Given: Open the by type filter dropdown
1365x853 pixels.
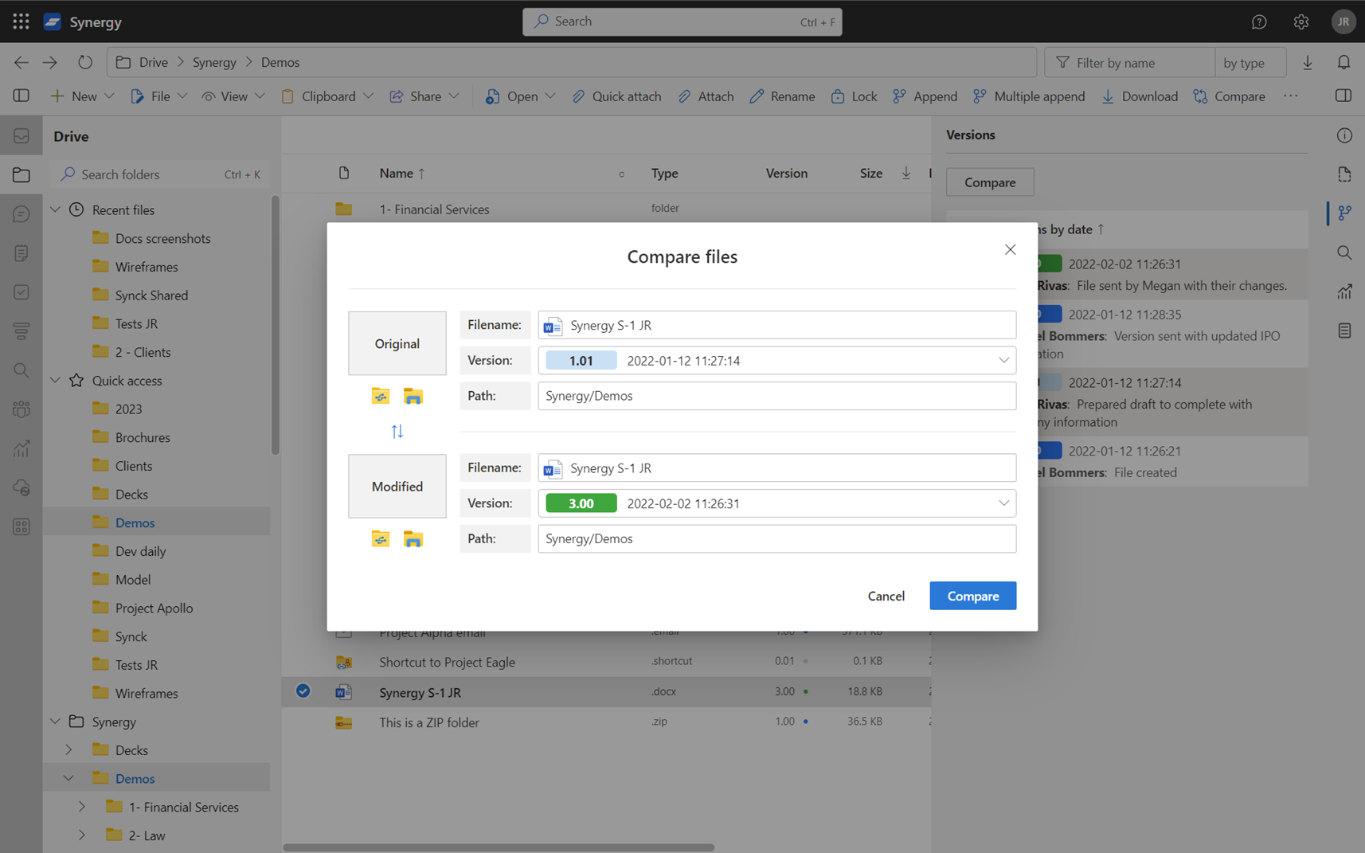Looking at the screenshot, I should [x=1250, y=62].
